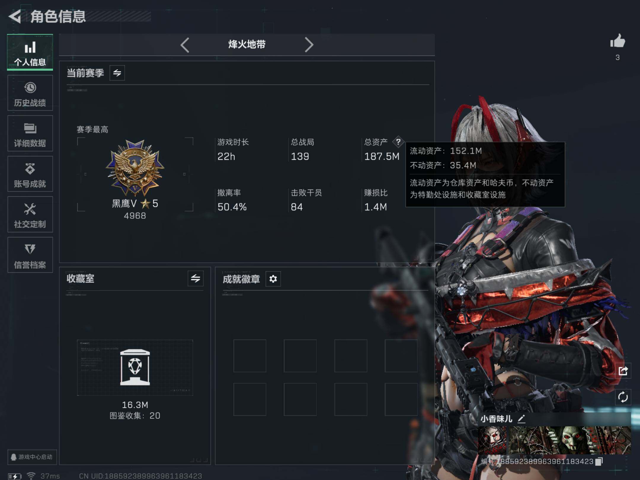This screenshot has width=640, height=480.
Task: Select the first empty achievement badge slot
Action: tap(250, 356)
